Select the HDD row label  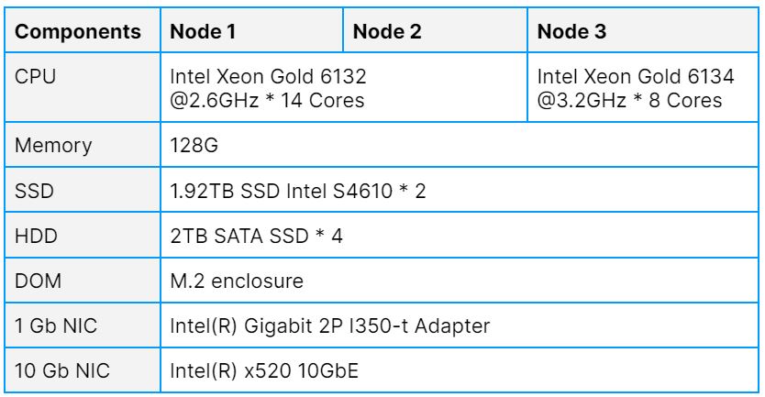(35, 236)
